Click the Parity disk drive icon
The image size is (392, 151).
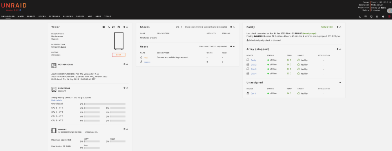[248, 60]
